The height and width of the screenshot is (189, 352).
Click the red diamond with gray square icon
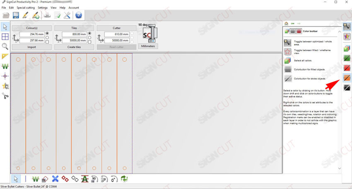click(45, 179)
